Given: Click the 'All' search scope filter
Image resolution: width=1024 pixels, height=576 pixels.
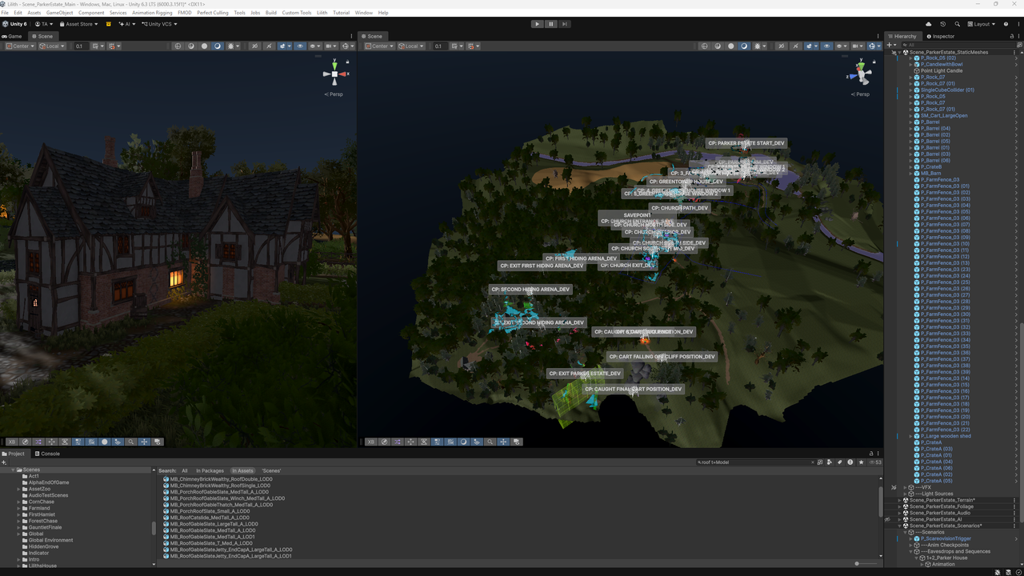Looking at the screenshot, I should [x=184, y=470].
